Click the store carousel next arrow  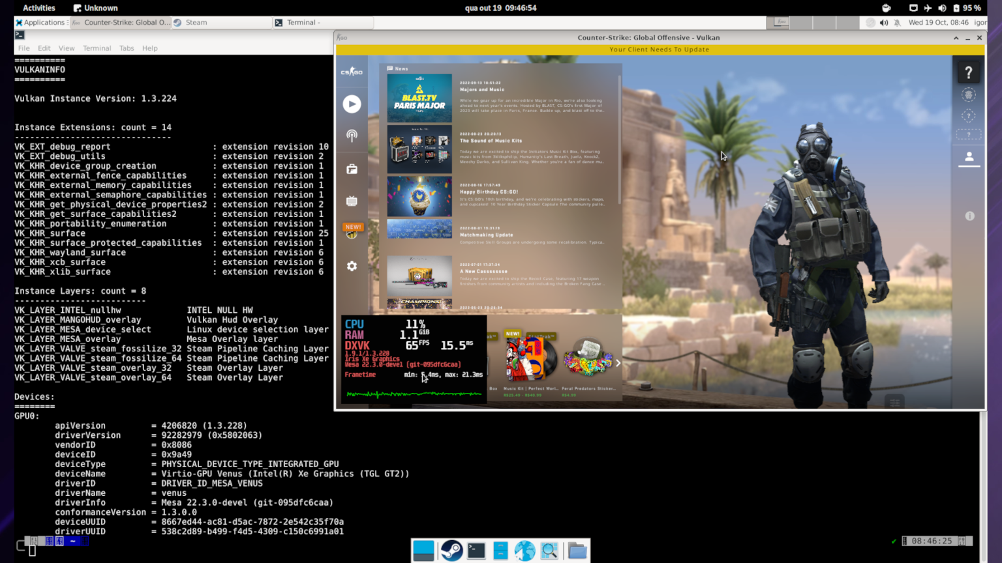[x=618, y=363]
